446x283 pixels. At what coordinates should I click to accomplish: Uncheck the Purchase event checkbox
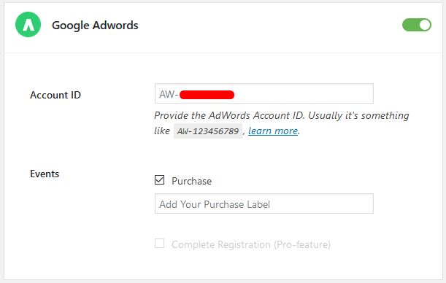click(x=160, y=180)
